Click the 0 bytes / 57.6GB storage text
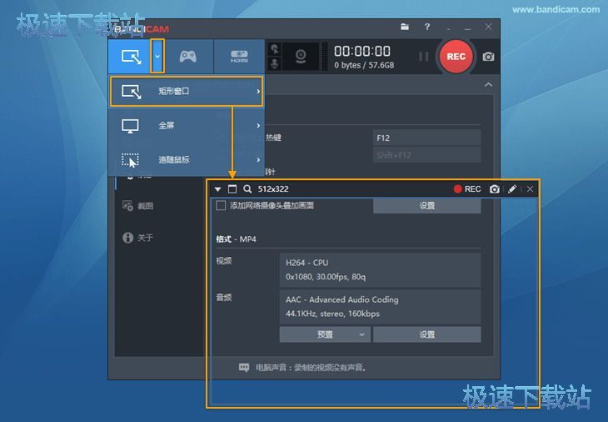 pos(364,65)
